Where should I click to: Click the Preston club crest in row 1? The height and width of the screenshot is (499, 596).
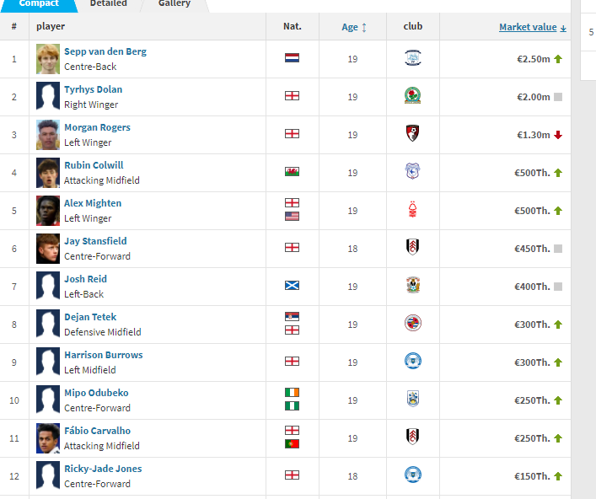click(413, 58)
